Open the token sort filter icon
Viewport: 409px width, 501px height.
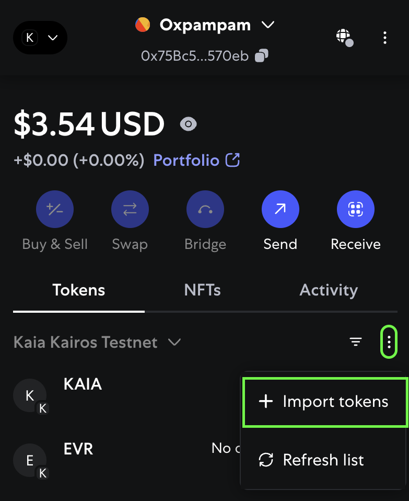355,342
